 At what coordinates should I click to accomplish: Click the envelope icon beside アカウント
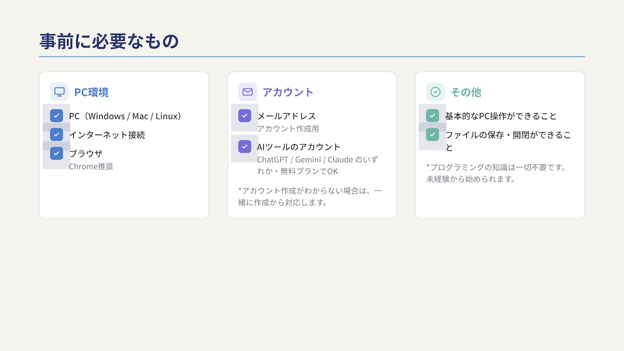[248, 92]
